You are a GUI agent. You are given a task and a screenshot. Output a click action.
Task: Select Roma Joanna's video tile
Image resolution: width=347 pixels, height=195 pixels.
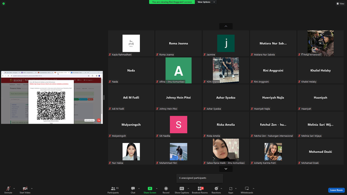178,43
